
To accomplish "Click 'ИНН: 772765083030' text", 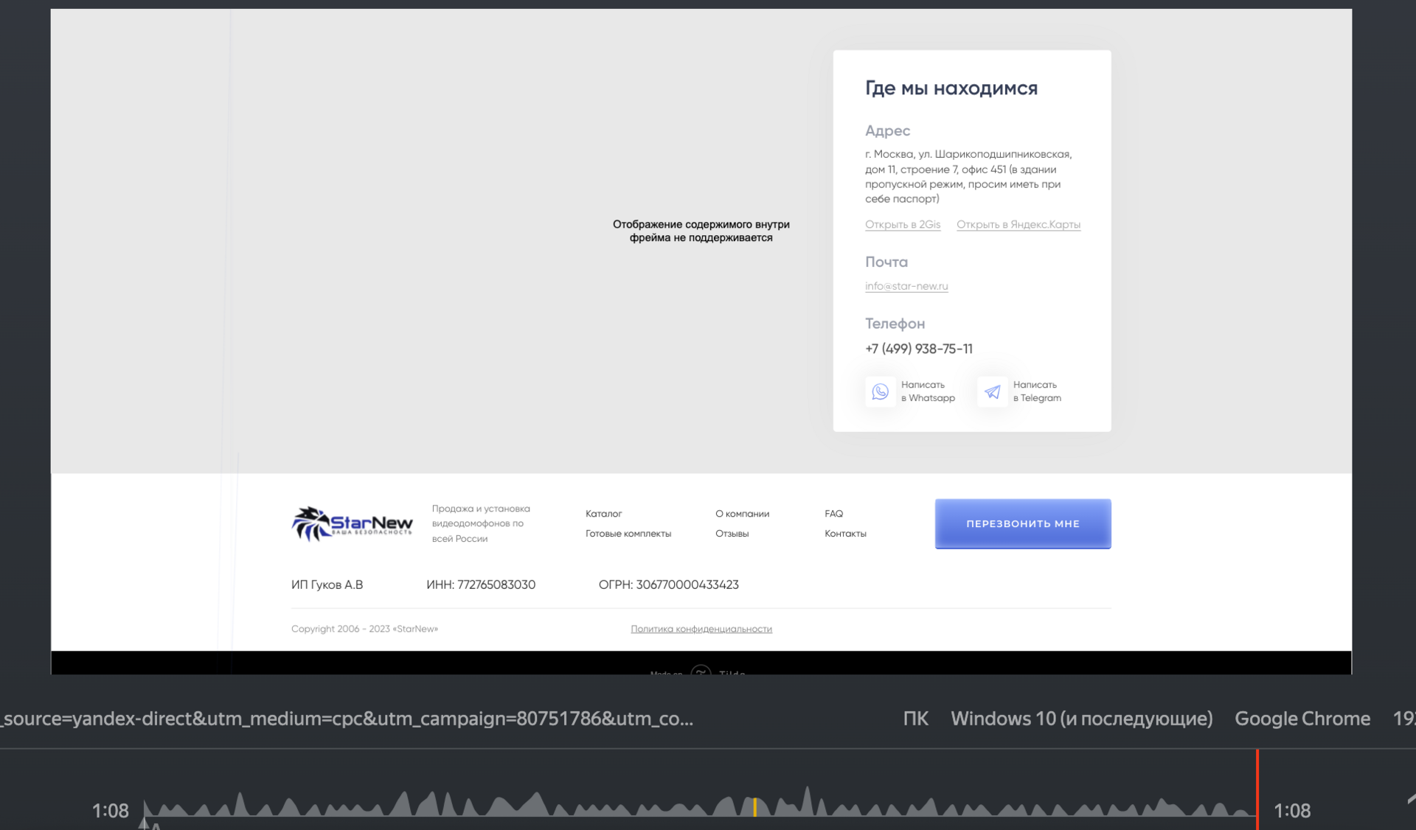I will tap(481, 585).
